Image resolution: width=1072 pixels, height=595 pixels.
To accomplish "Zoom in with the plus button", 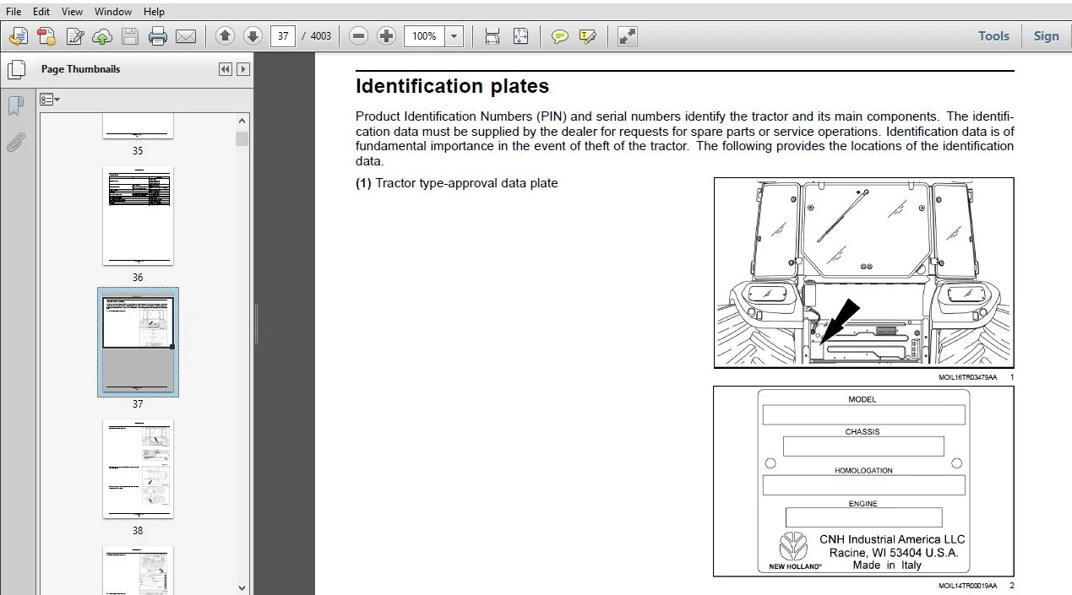I will (387, 36).
